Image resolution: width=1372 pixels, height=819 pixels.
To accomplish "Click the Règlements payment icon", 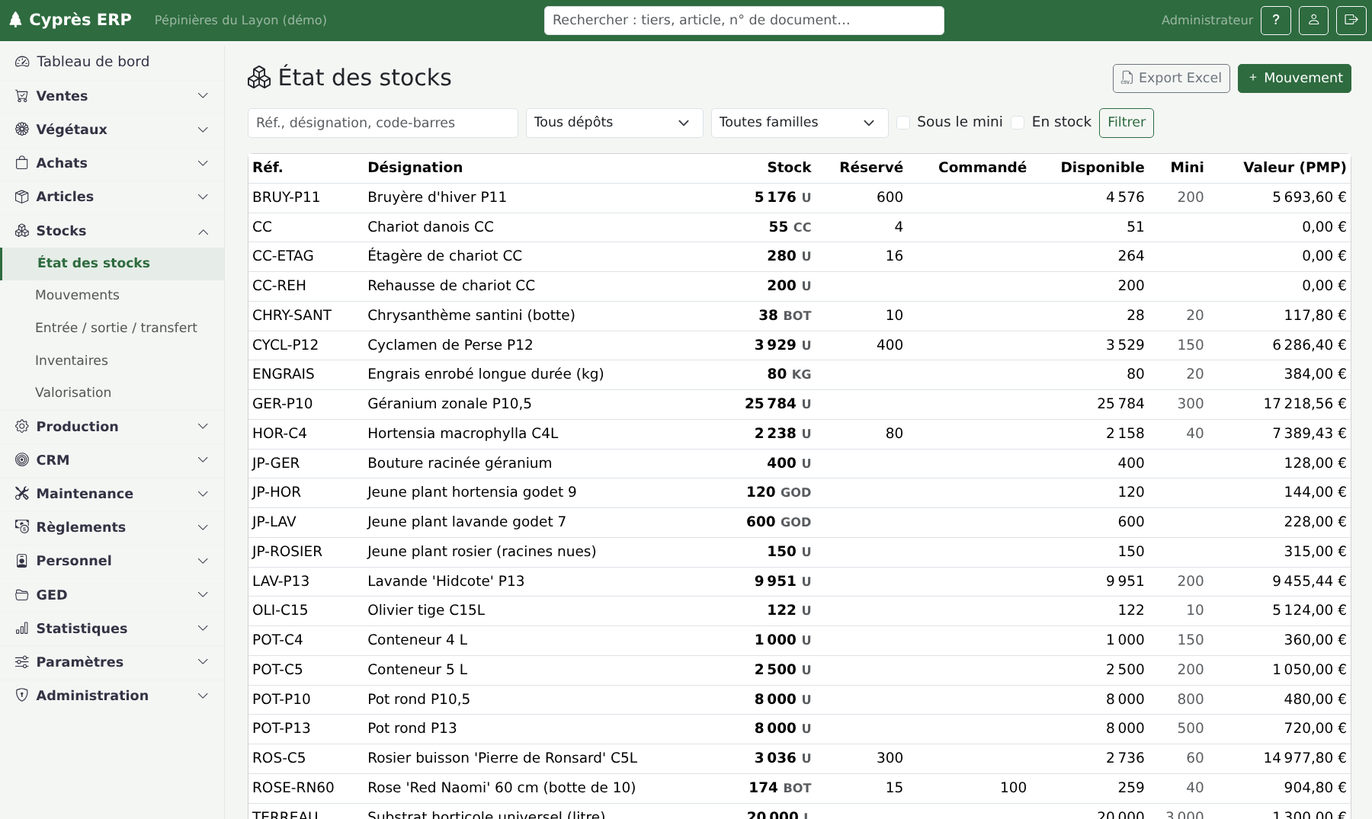I will (x=22, y=527).
